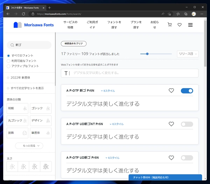
Task: Click the site lock icon in address bar
Action: coord(33,14)
